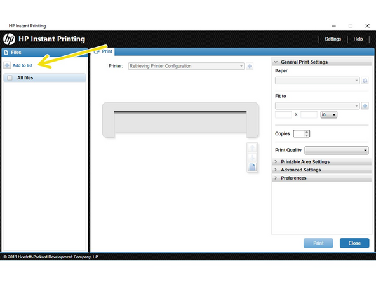The height and width of the screenshot is (282, 376).
Task: Minimize the HP Instant Printing window
Action: [x=334, y=26]
